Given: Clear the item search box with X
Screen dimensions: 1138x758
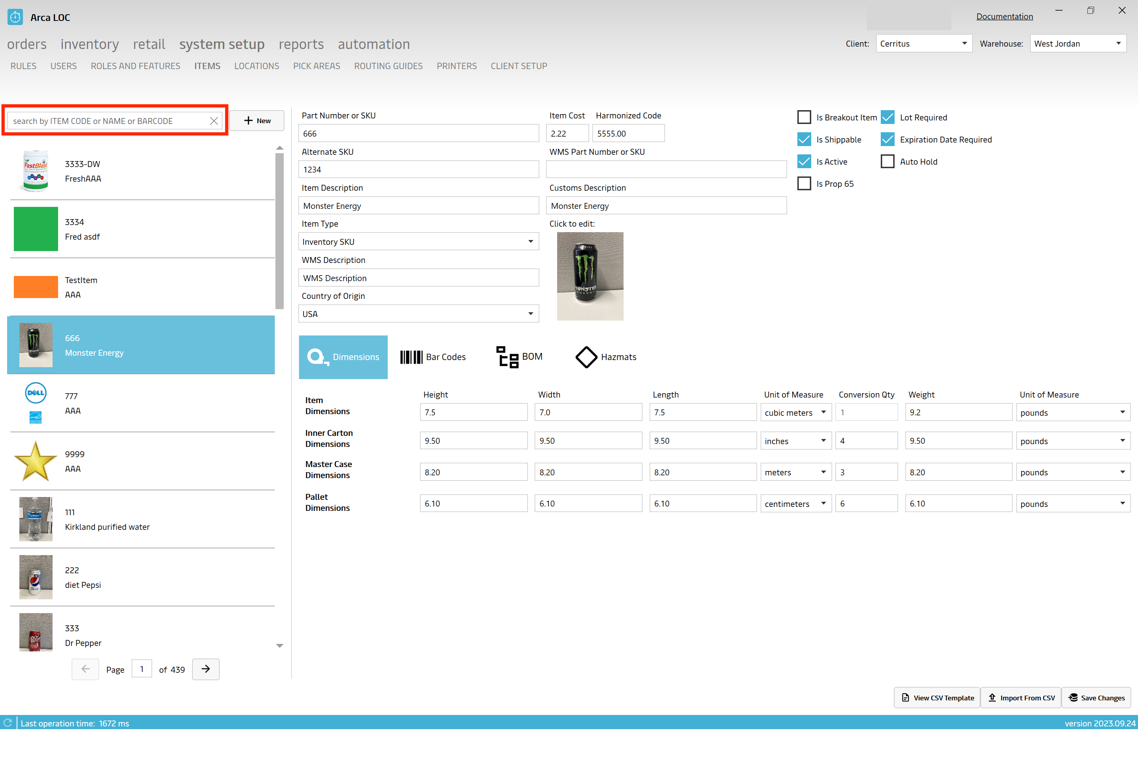Looking at the screenshot, I should pyautogui.click(x=214, y=121).
